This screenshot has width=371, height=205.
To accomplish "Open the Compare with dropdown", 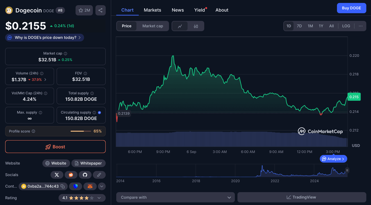I will [x=175, y=197].
